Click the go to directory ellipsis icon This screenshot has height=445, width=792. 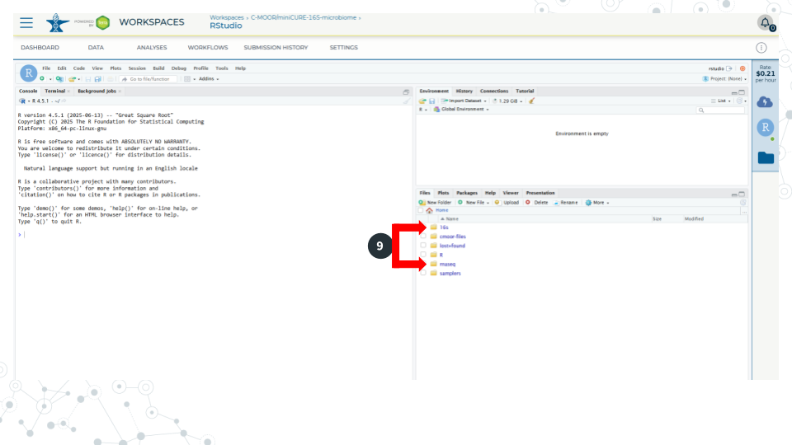(x=744, y=212)
